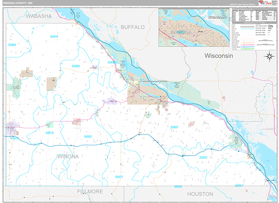Screen dimensions: 279x203
Task: Select ZIP code 55947
Action: [x=239, y=185]
